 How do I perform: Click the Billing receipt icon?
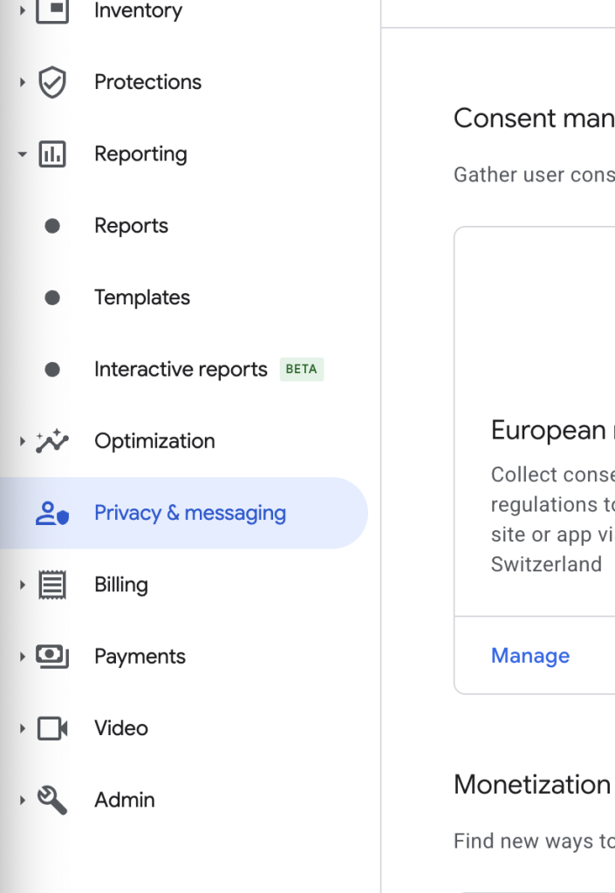pyautogui.click(x=52, y=585)
